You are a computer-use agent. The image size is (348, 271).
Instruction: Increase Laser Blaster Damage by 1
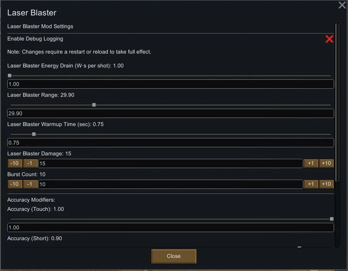click(x=311, y=163)
